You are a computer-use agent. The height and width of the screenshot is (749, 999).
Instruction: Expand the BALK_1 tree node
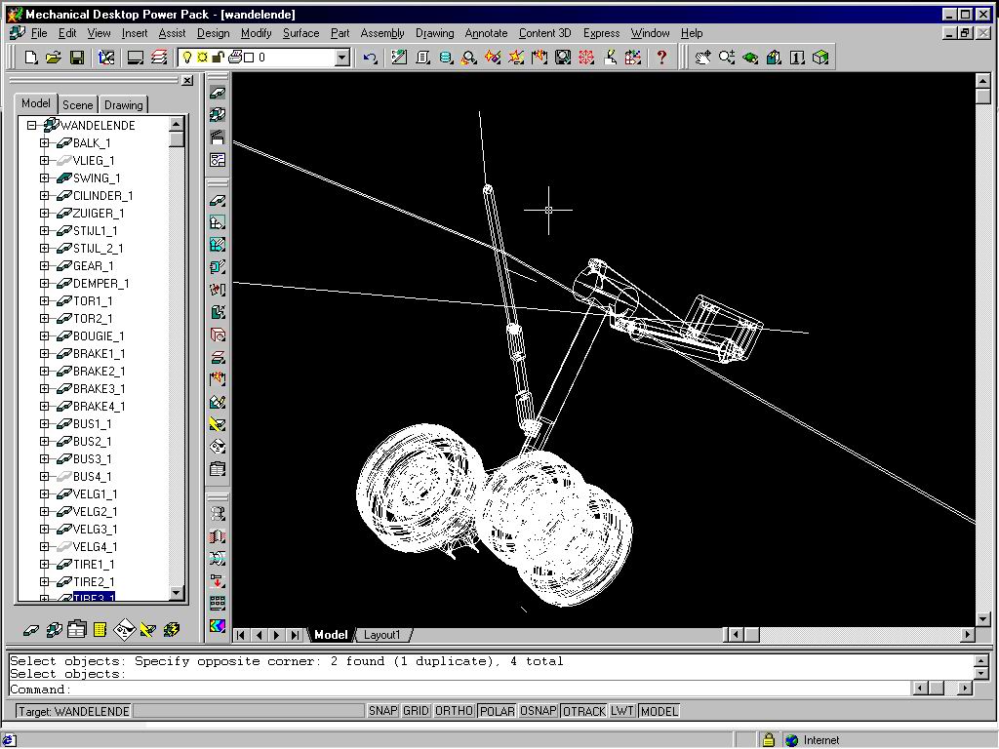coord(44,143)
